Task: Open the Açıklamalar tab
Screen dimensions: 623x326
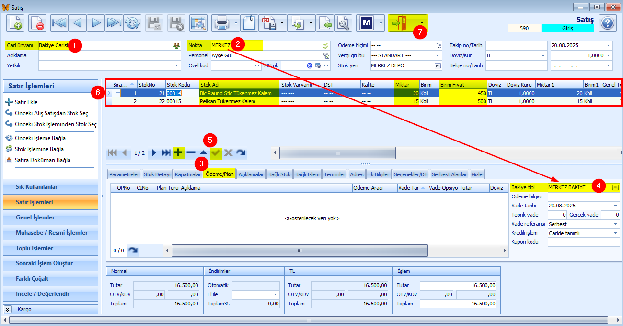Action: tap(251, 174)
